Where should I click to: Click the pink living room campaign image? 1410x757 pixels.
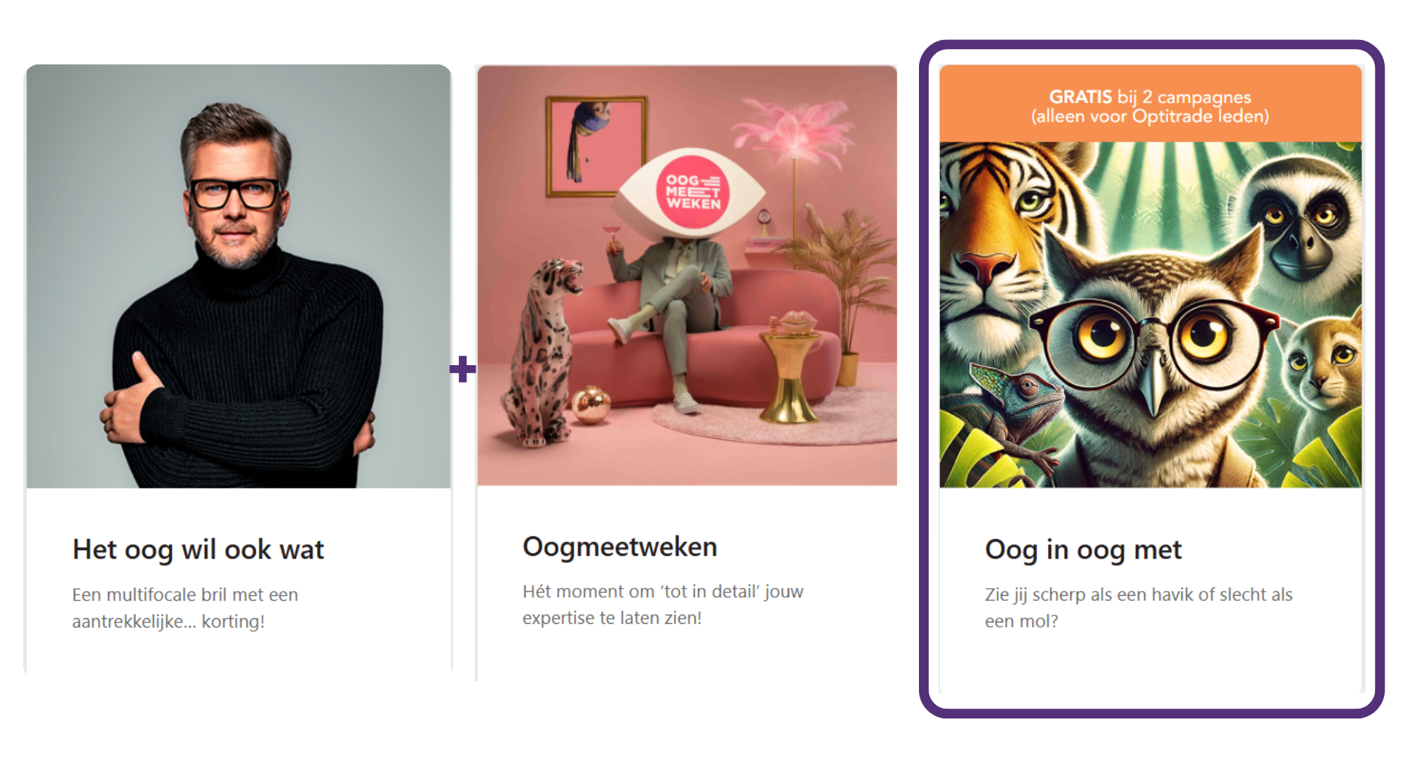[x=687, y=275]
